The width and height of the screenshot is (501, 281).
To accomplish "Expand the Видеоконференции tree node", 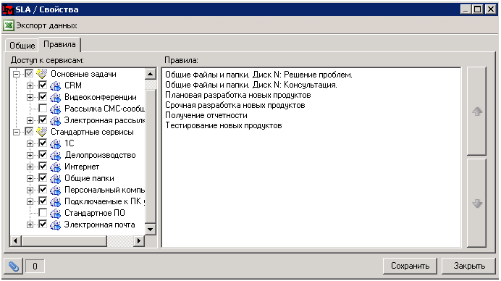I will point(30,97).
